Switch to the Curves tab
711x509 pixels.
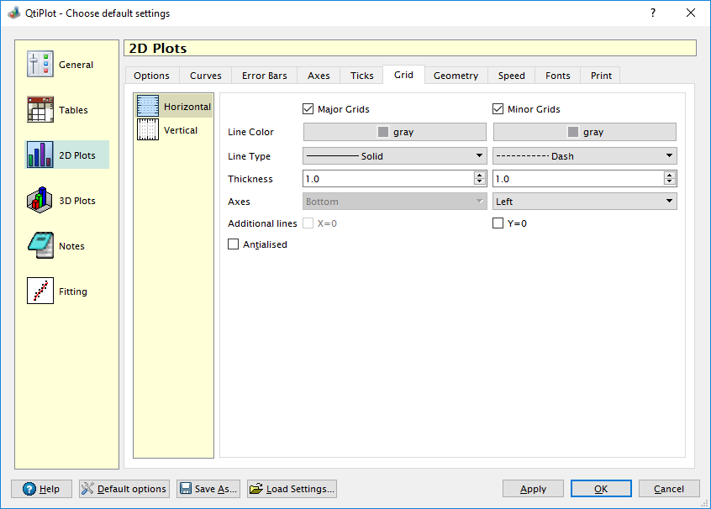pyautogui.click(x=205, y=76)
